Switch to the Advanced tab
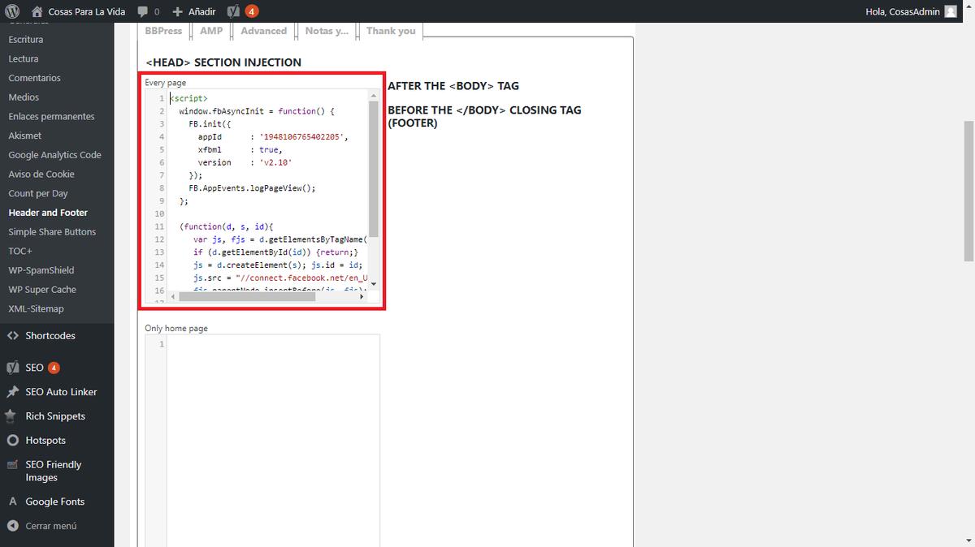This screenshot has width=975, height=547. pos(263,31)
